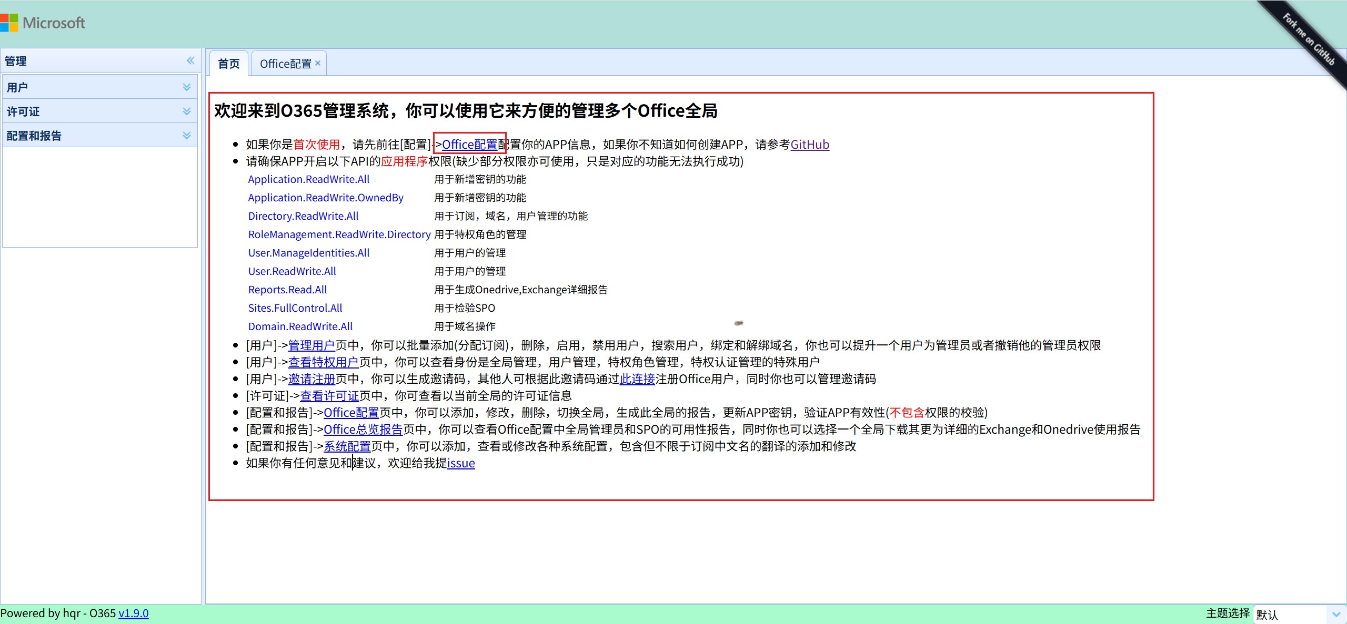
Task: Select User.ReadWrite.All permission text
Action: pos(292,271)
